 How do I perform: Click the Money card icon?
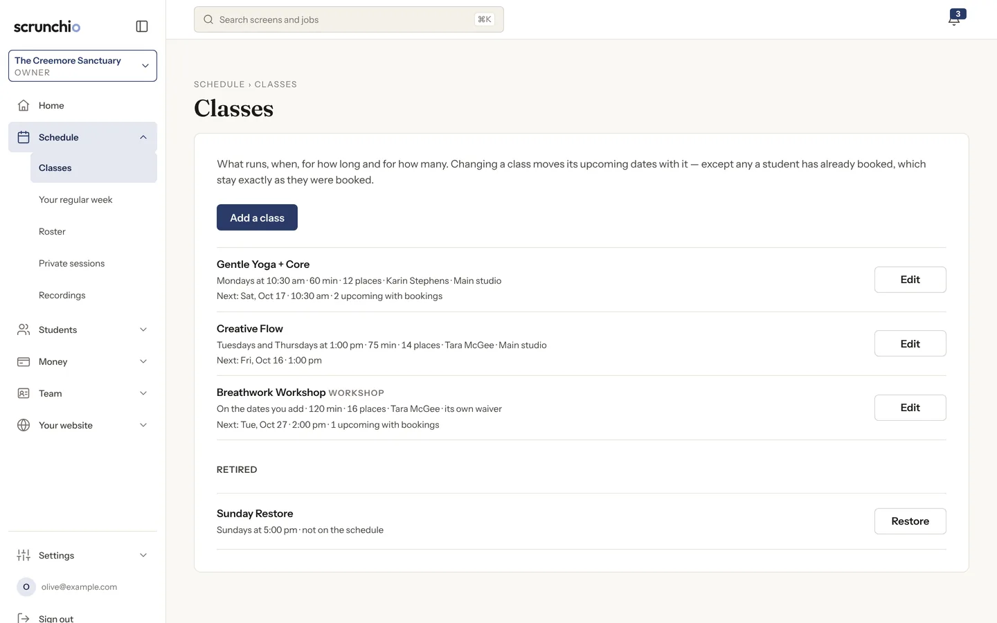24,361
